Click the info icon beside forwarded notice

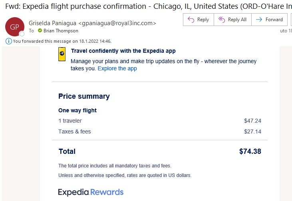(x=9, y=41)
